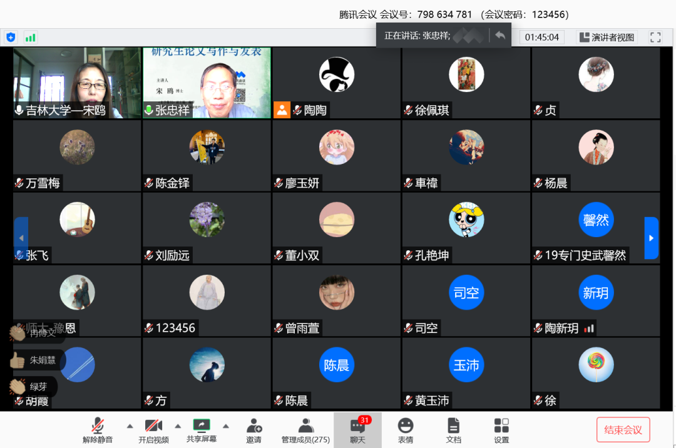This screenshot has height=448, width=676.
Task: Click 徐佩琪's avatar
Action: [466, 74]
